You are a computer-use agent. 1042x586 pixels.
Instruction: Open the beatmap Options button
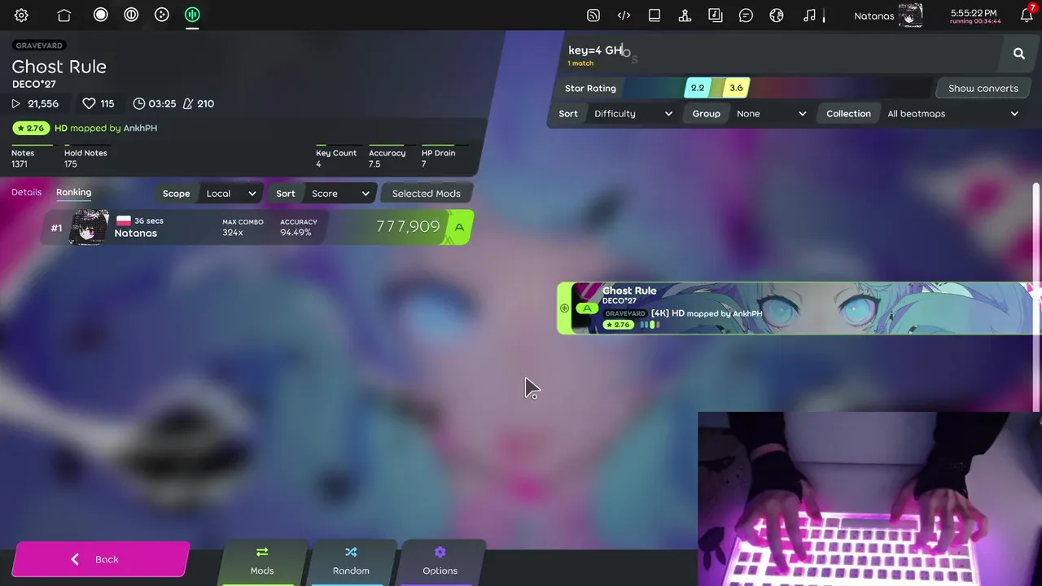(x=440, y=562)
